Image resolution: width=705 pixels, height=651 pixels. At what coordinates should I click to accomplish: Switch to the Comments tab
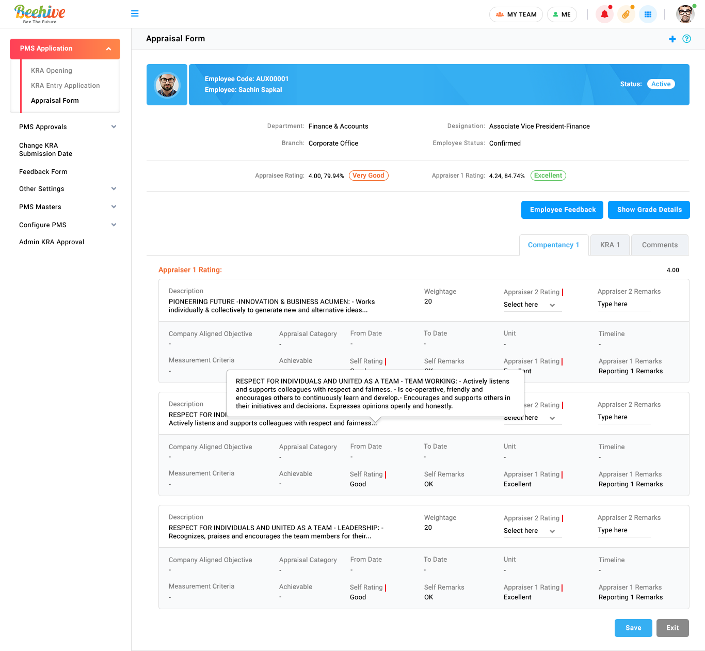click(x=660, y=245)
